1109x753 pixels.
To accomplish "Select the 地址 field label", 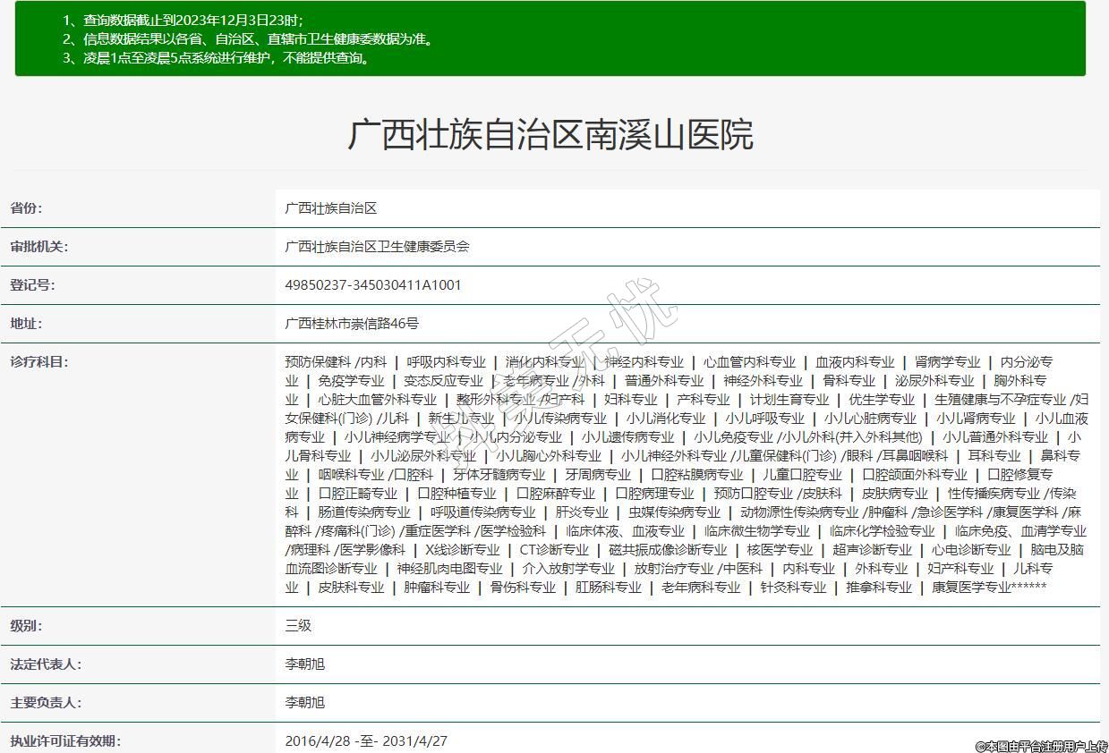I will click(x=26, y=324).
